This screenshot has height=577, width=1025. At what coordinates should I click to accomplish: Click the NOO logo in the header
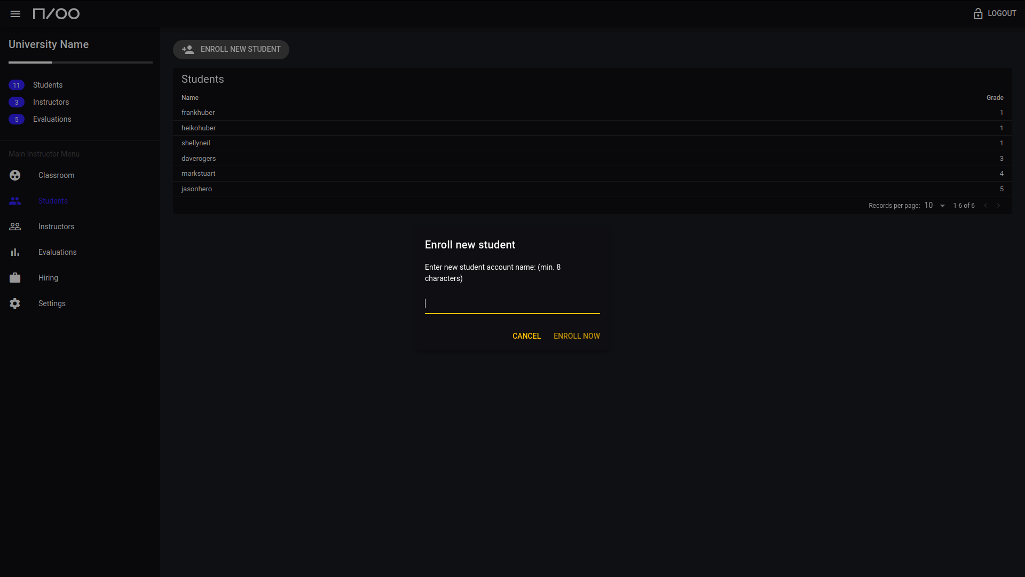coord(56,14)
